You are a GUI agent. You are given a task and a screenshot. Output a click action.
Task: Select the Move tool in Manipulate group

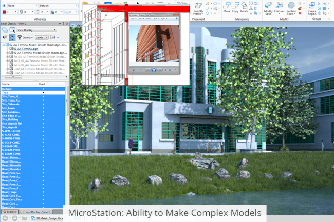tap(227, 7)
